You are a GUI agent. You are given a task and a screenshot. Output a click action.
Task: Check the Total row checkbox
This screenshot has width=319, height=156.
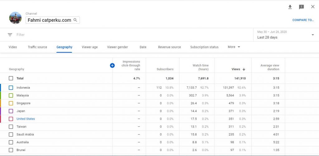coord(11,78)
